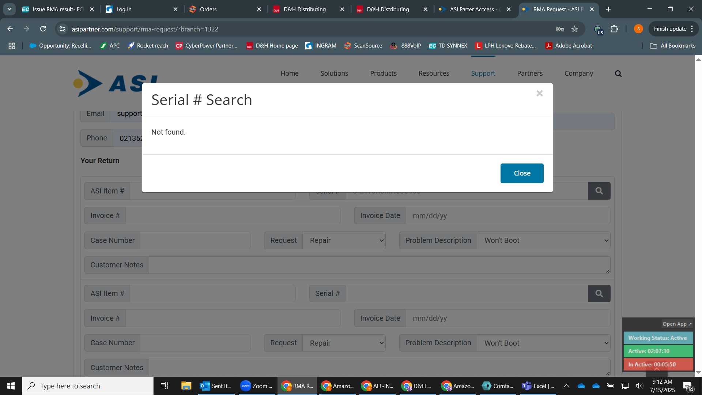This screenshot has width=702, height=395.
Task: Open Outlook Sent Items taskbar button
Action: (x=216, y=386)
